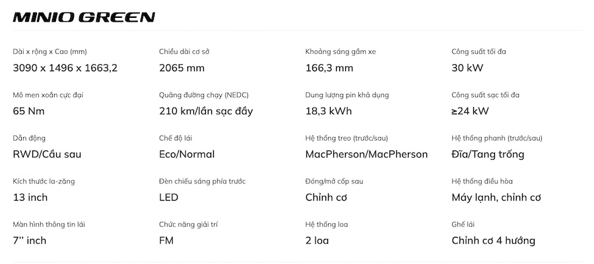The height and width of the screenshot is (264, 594).
Task: Select the max charging power value ≥24 kW
Action: 470,111
